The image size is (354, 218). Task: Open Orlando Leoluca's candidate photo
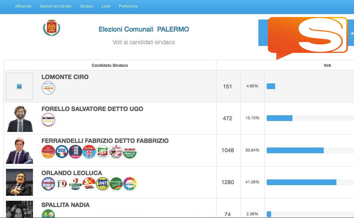[19, 182]
